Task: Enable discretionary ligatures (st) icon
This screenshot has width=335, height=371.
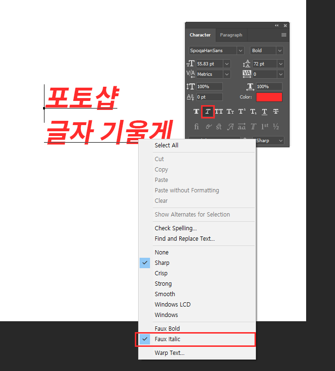Action: [x=219, y=127]
